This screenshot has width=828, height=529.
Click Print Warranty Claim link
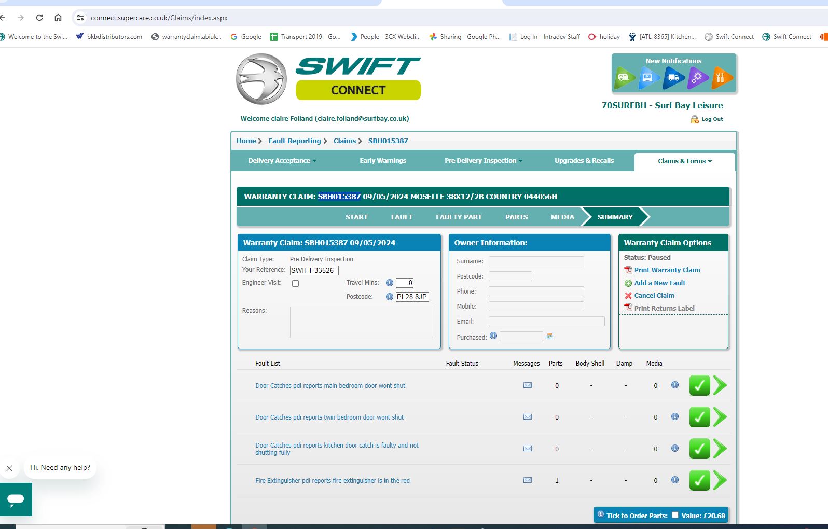point(667,270)
